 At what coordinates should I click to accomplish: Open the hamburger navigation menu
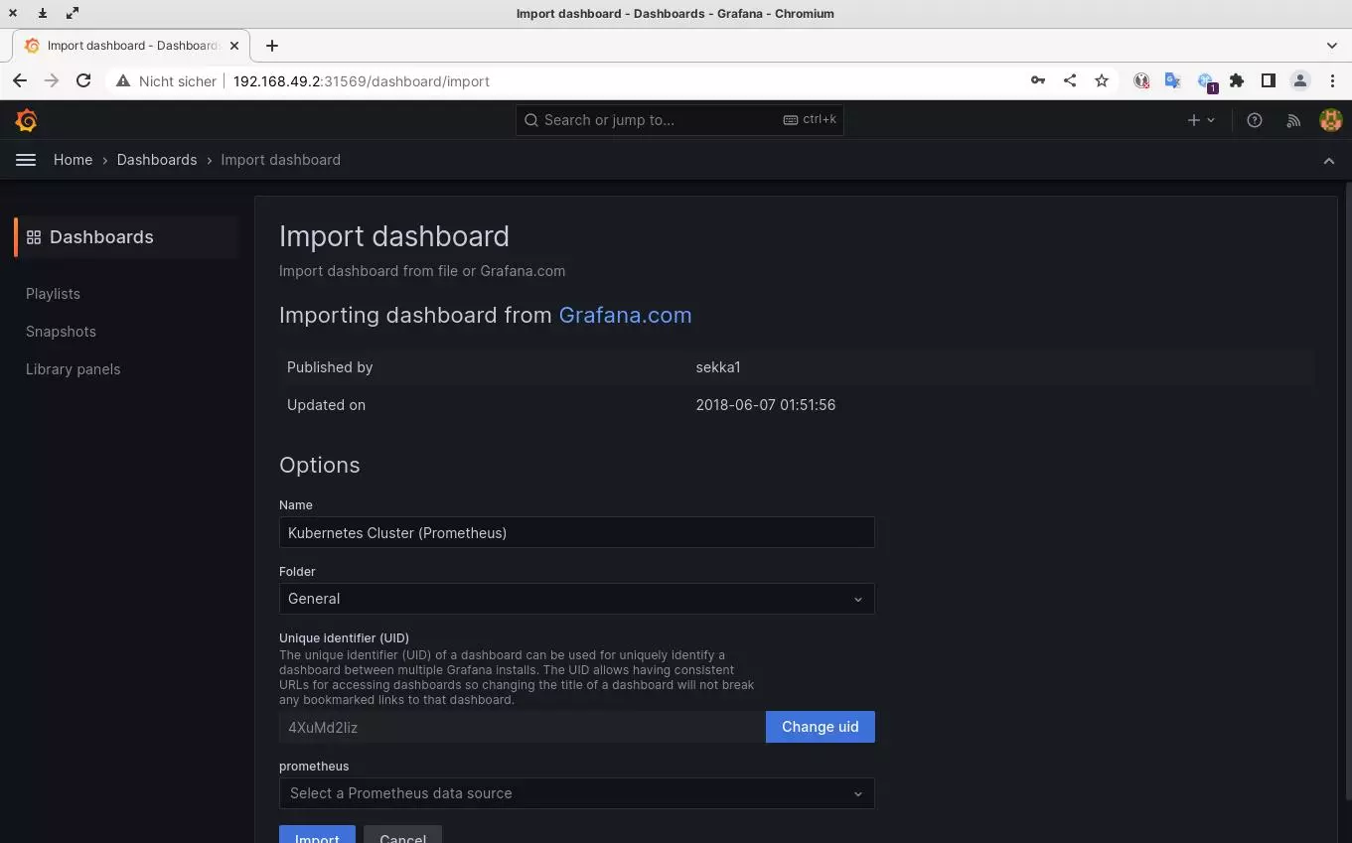tap(26, 160)
